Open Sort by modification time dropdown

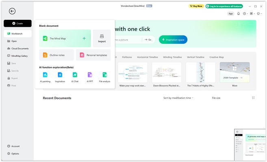pos(178,98)
